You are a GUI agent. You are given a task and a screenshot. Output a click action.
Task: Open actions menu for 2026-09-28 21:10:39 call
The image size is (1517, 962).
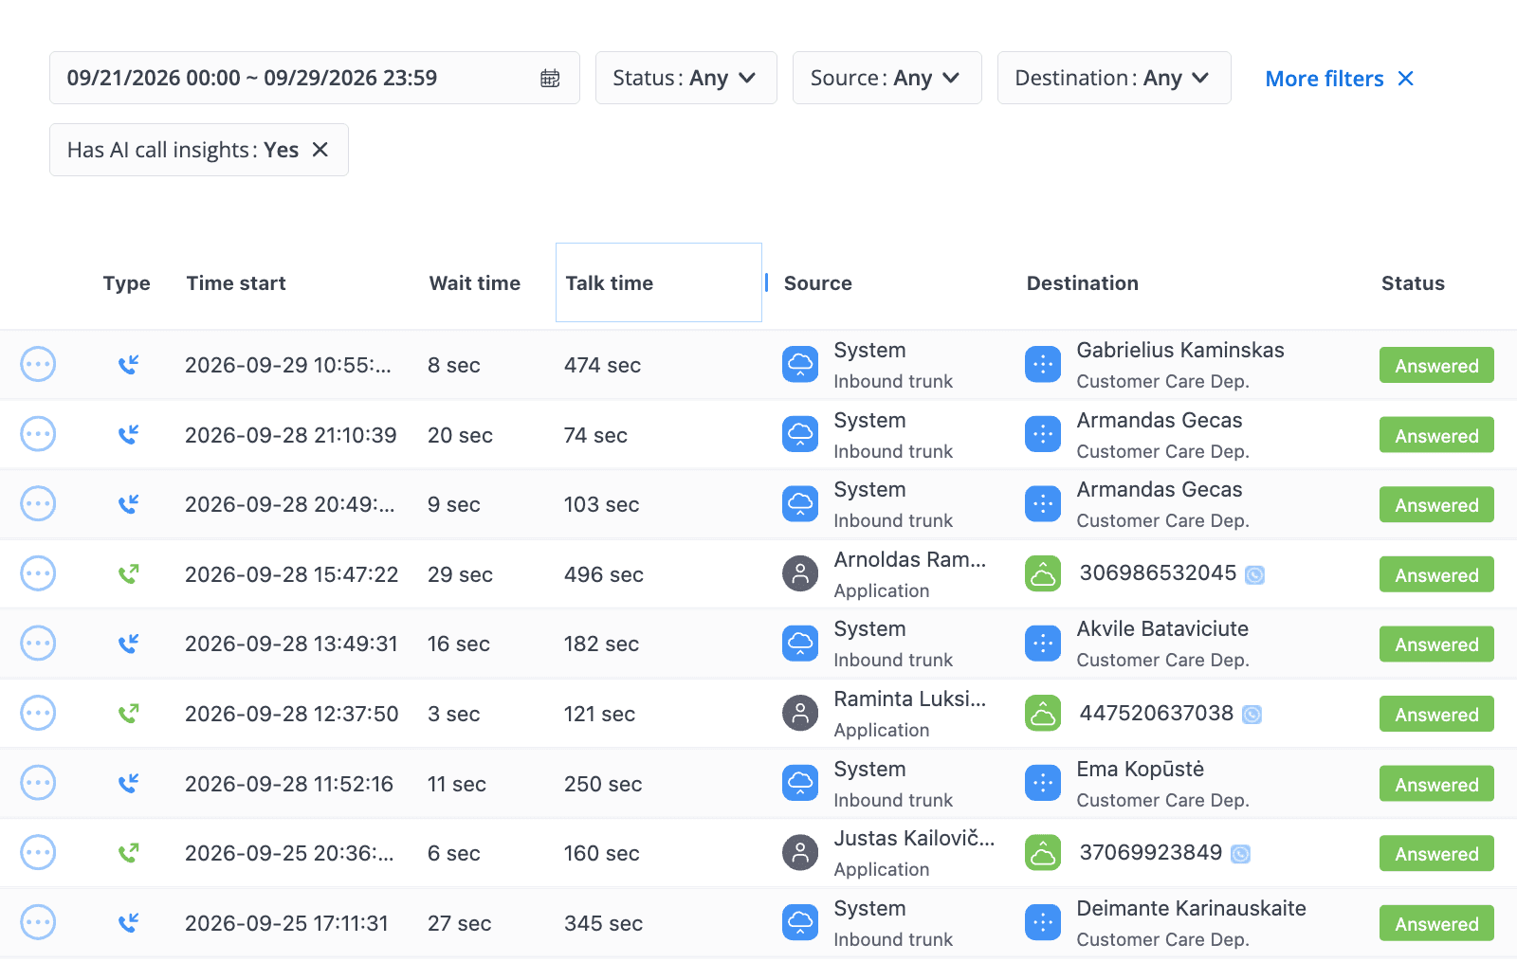pos(38,434)
